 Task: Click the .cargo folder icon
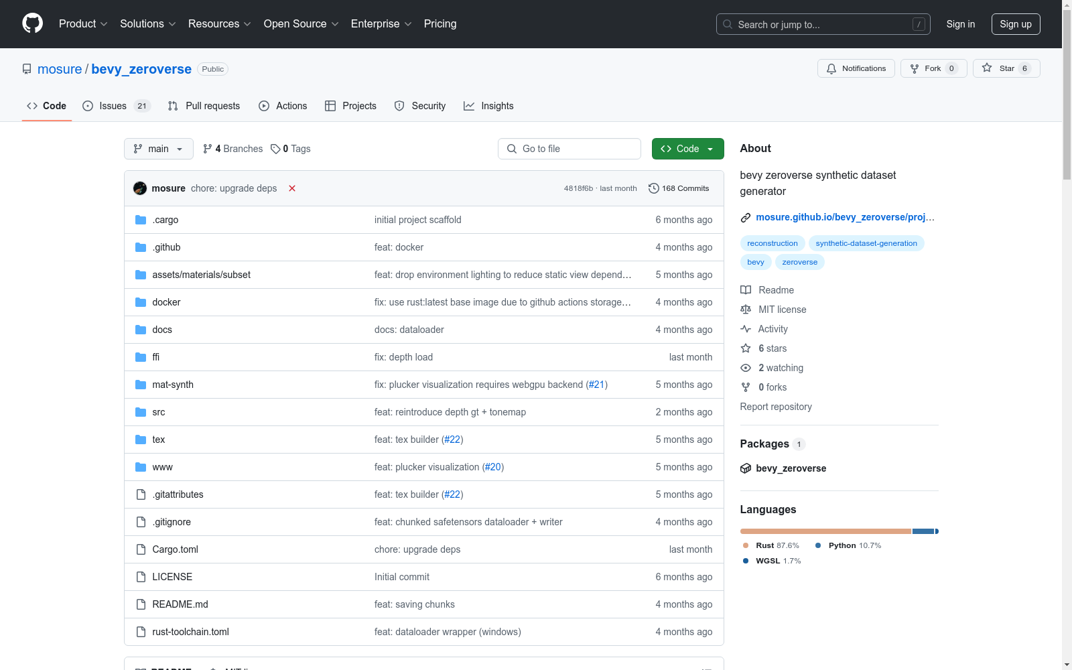[x=141, y=220]
